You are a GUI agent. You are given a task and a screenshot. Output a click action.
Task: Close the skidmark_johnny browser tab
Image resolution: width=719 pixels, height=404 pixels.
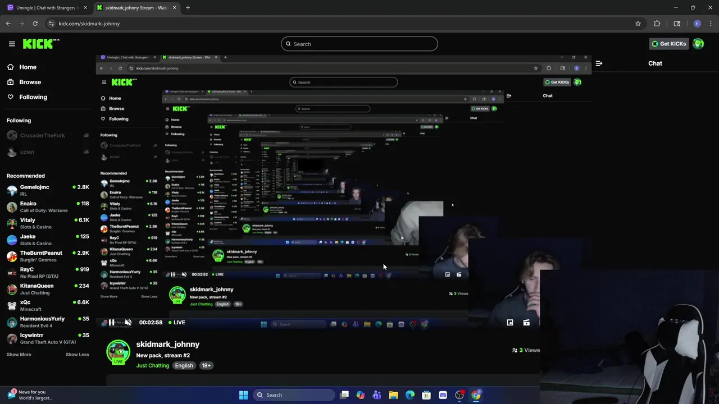174,8
